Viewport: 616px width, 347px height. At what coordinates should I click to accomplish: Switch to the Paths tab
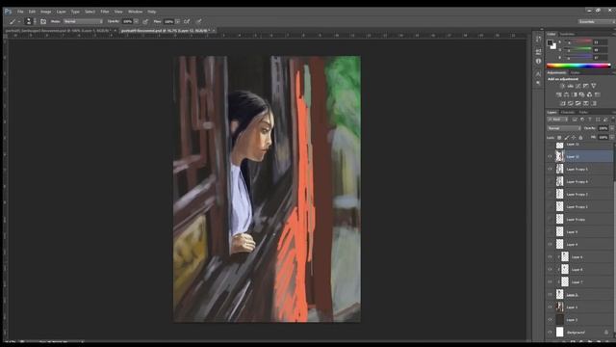[x=583, y=112]
